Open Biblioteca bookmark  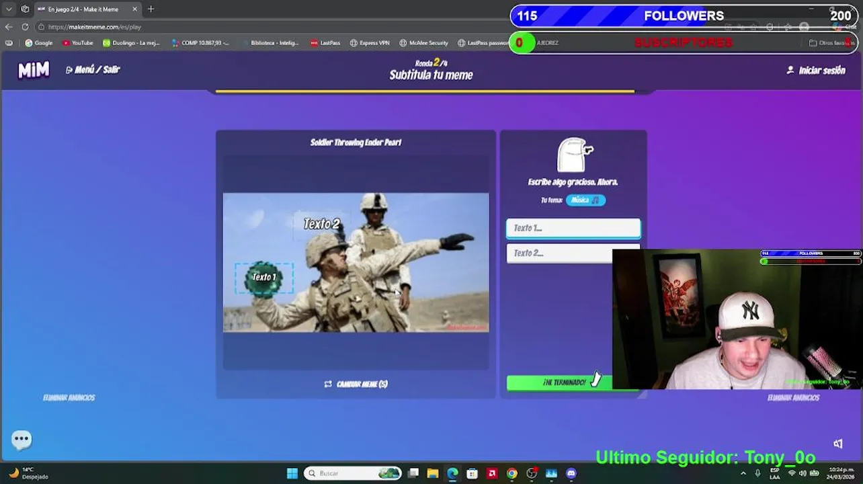coord(270,43)
